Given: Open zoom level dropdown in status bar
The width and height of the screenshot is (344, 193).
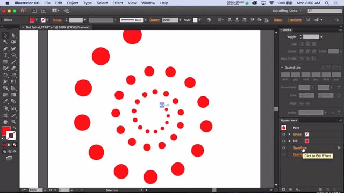Looking at the screenshot, I should pos(45,190).
